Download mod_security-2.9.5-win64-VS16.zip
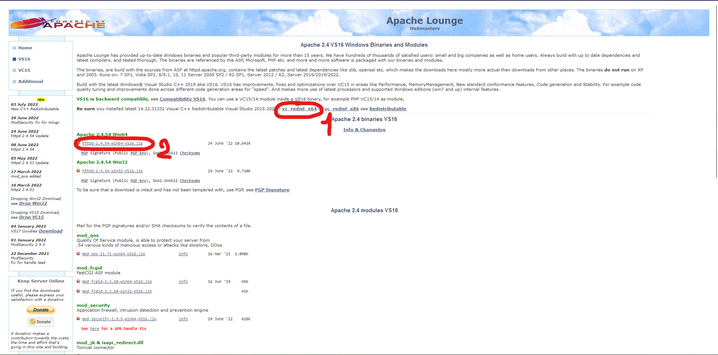718x355 pixels. (x=119, y=319)
